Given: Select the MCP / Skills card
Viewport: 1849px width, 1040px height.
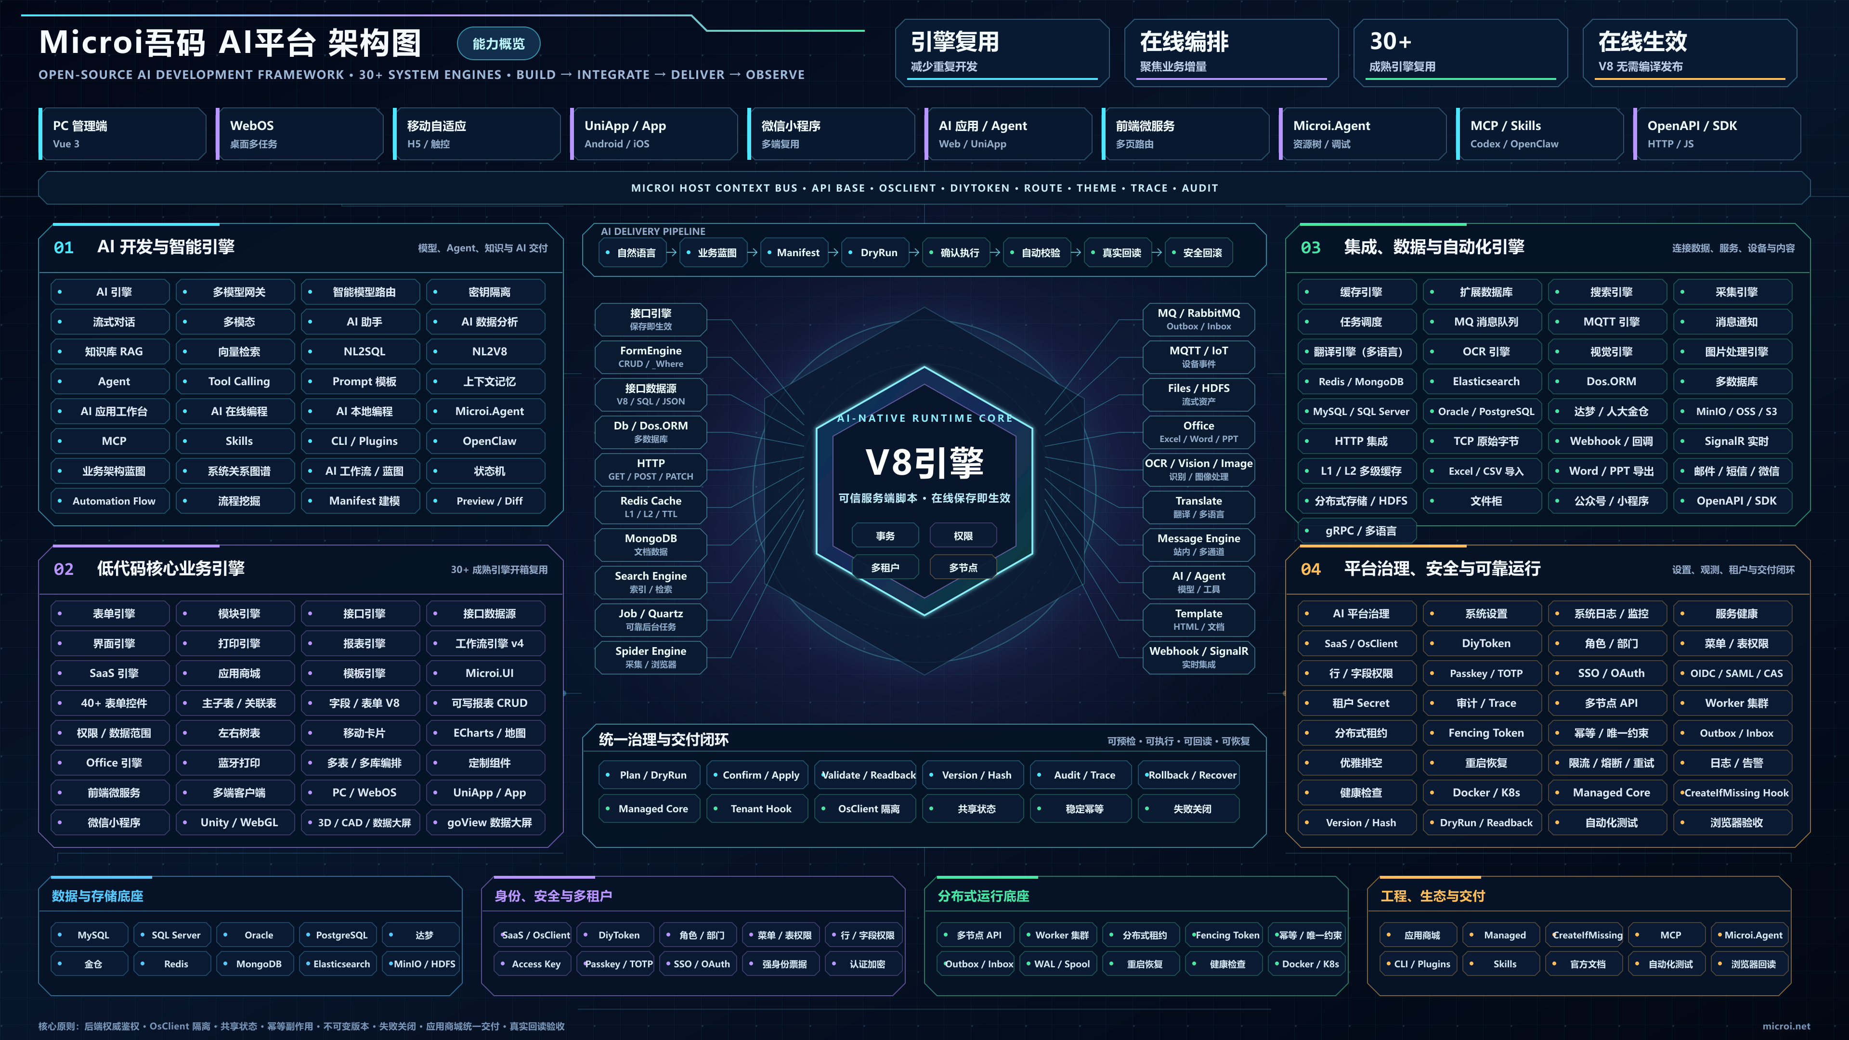Looking at the screenshot, I should (1540, 133).
